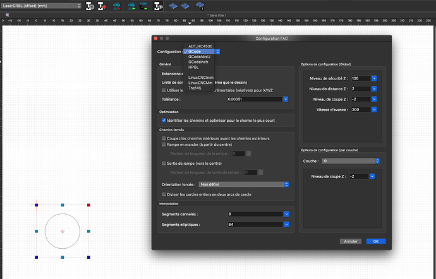Enable Coupez les chemins intérieurs checkbox

coord(164,138)
